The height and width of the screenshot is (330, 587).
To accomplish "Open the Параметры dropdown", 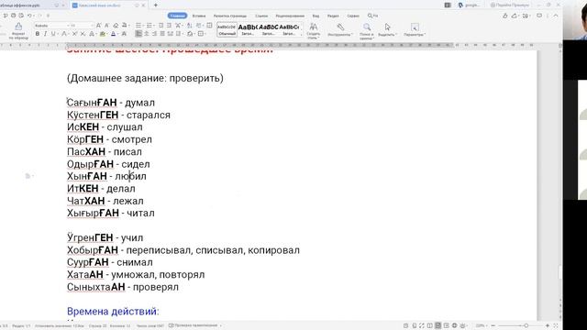I will 414,30.
